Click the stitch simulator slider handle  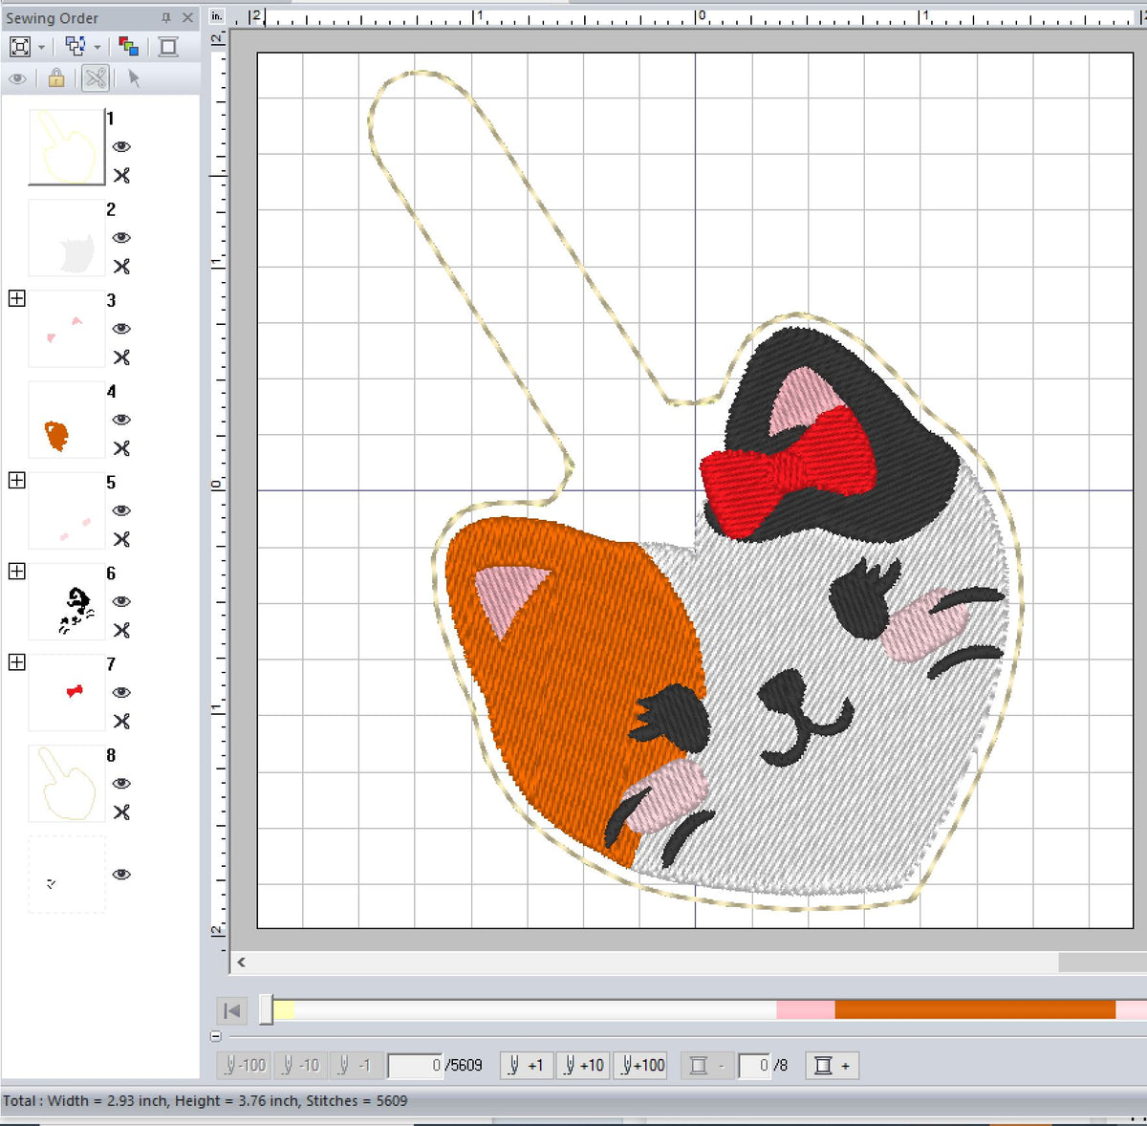(267, 1010)
